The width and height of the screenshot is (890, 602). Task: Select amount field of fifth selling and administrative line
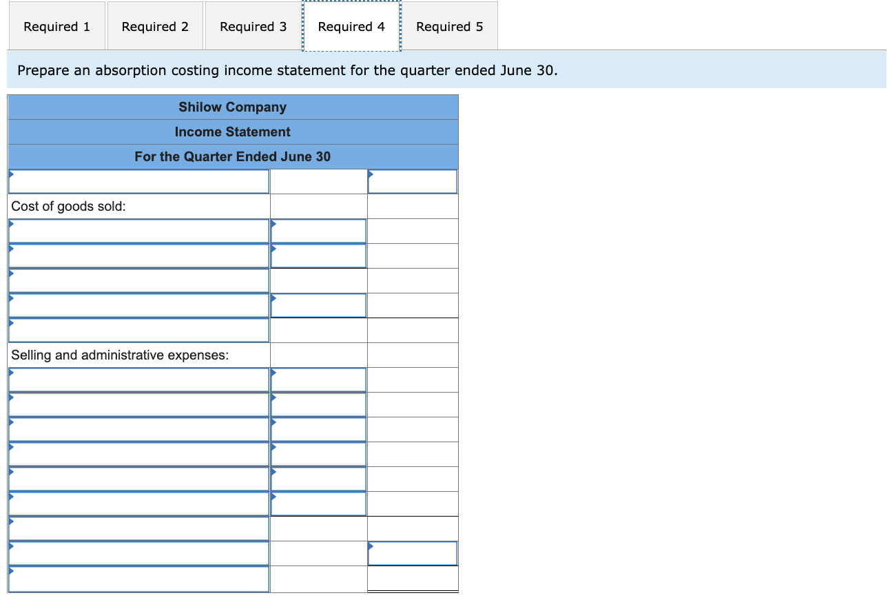point(318,479)
